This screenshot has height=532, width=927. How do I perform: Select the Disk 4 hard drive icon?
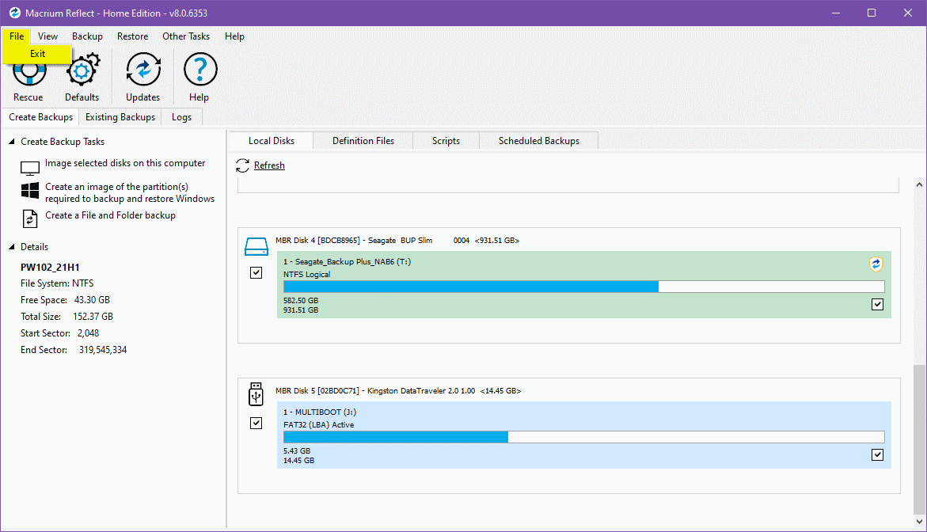pyautogui.click(x=256, y=246)
